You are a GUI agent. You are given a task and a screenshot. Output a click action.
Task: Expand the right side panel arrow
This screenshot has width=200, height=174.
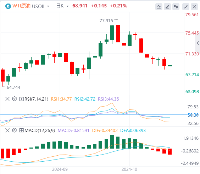198,43
